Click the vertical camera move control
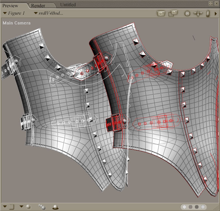 (208, 13)
